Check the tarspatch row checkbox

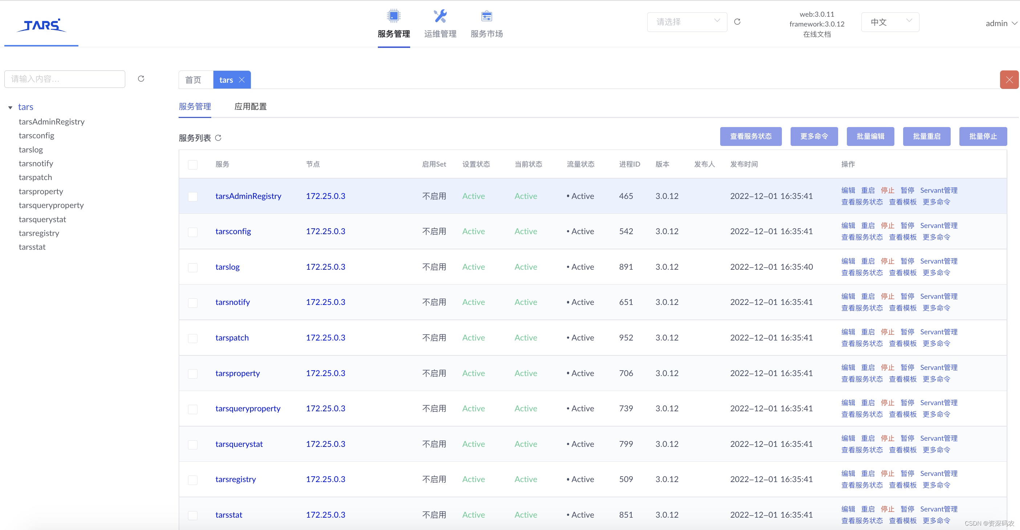[193, 338]
